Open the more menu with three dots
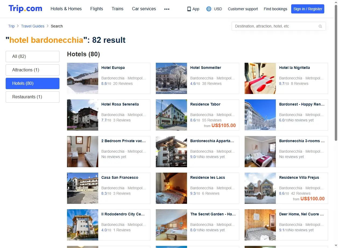Image resolution: width=338 pixels, height=248 pixels. tap(167, 9)
